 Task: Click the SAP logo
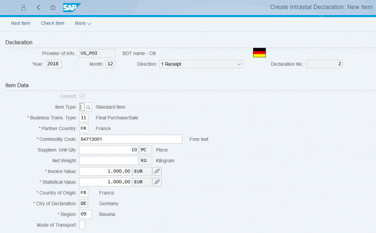[x=71, y=8]
